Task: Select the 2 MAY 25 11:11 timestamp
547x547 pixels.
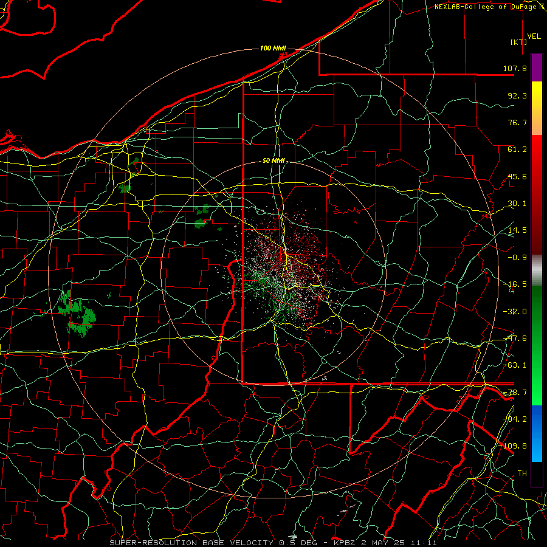Action: [x=397, y=543]
